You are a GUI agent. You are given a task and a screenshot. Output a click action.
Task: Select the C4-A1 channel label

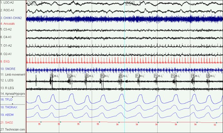[x=7, y=37]
